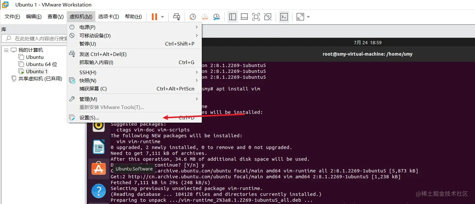
Task: Open the 选项卡(T) menu
Action: [109, 17]
